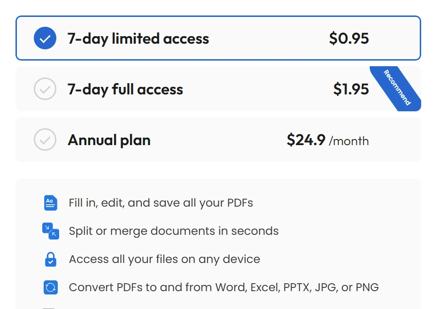Image resolution: width=439 pixels, height=309 pixels.
Task: Click the "Convert PDFs to and from Word" line
Action: coord(223,287)
